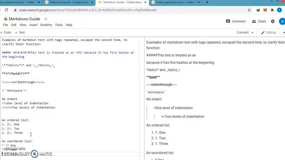Share the notebook
The width and height of the screenshot is (285, 160).
click(259, 21)
